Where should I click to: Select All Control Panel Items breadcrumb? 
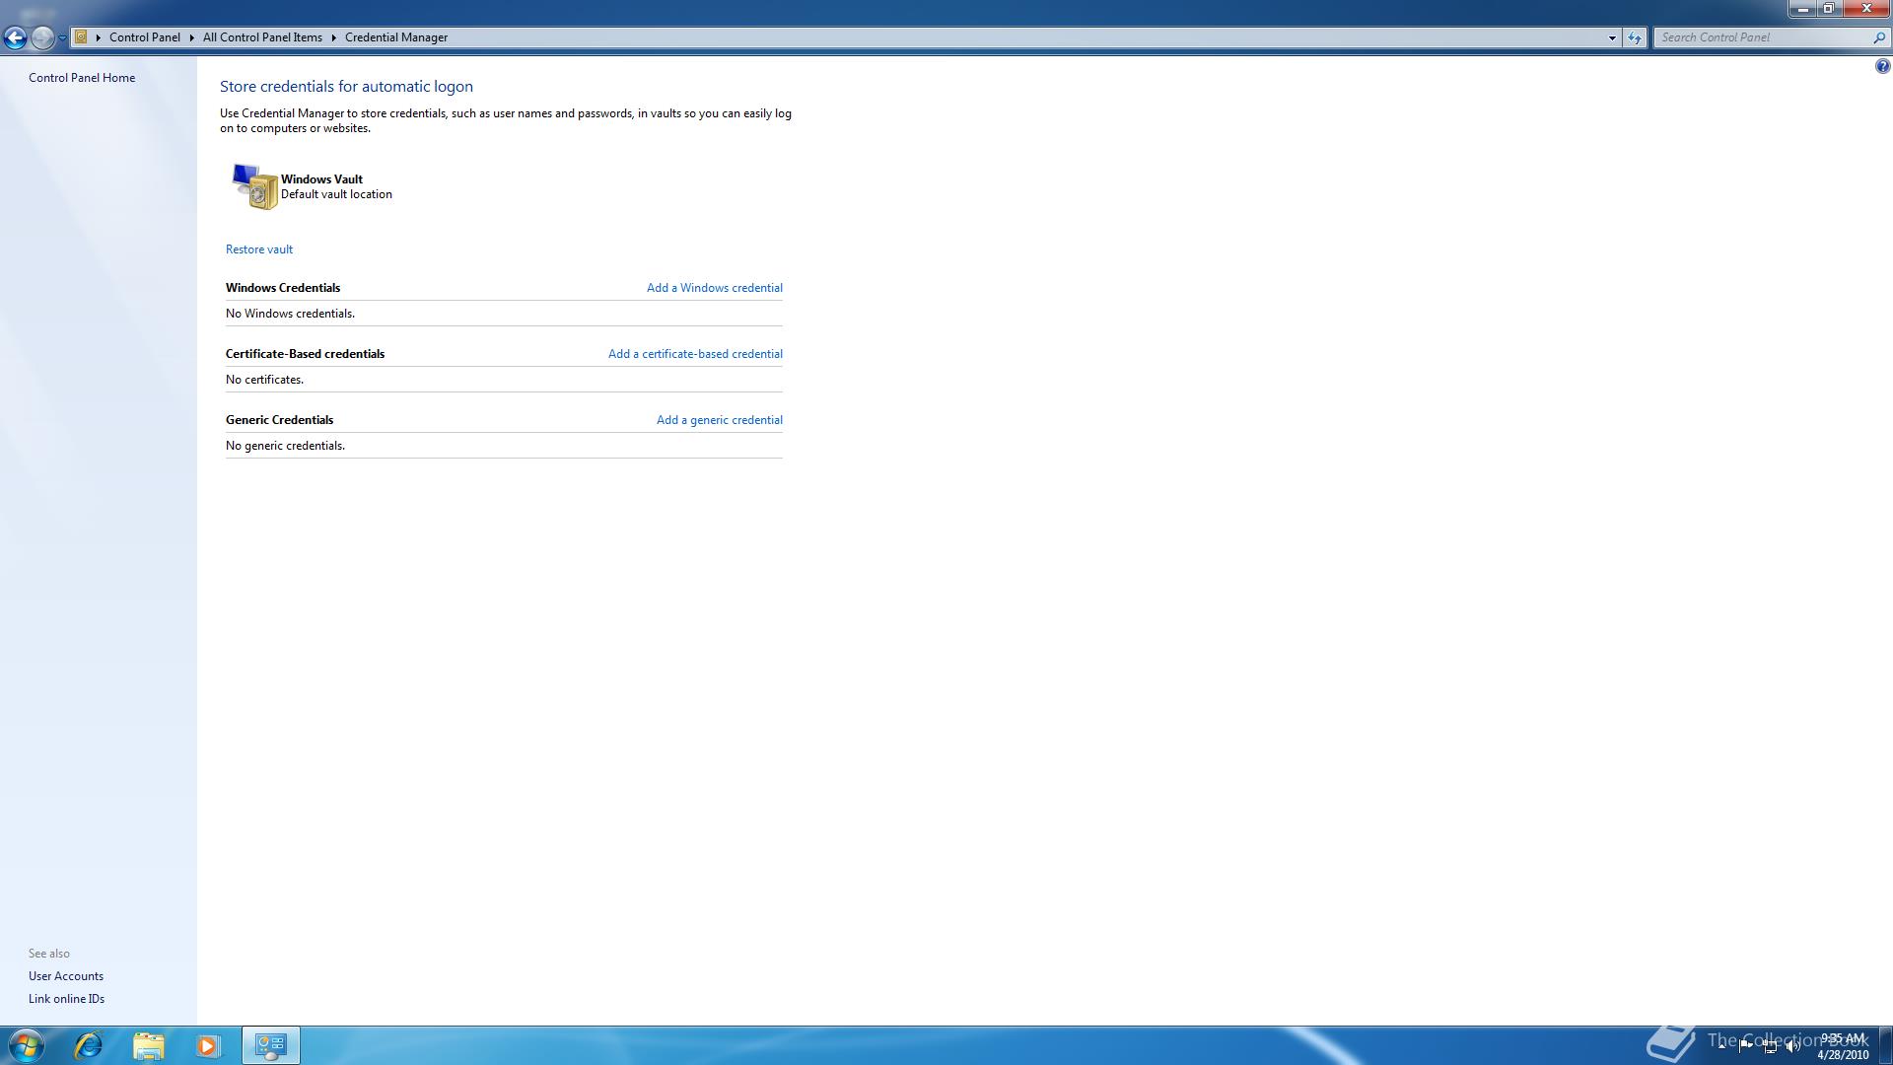point(262,37)
